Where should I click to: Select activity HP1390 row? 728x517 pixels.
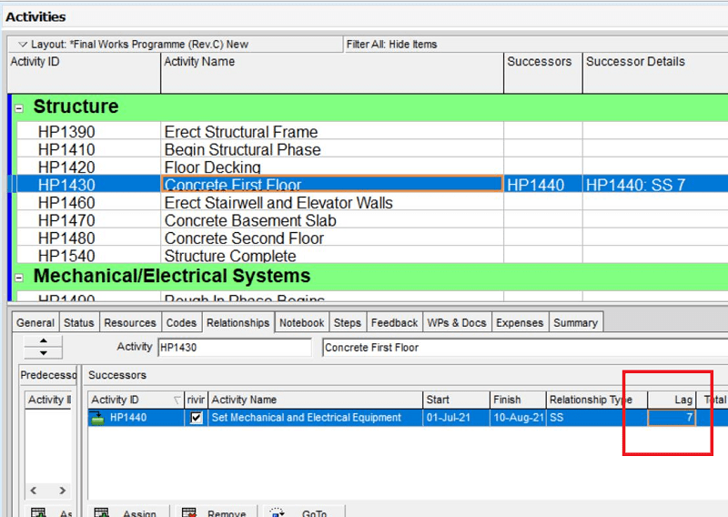[x=371, y=131]
